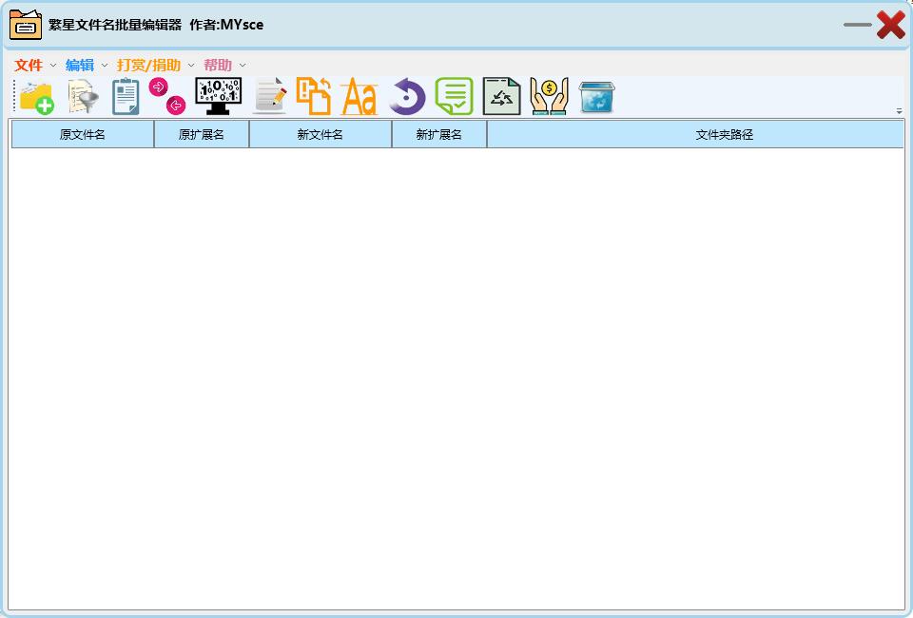The image size is (913, 618).
Task: Click the document with pencil edit icon
Action: pyautogui.click(x=271, y=96)
